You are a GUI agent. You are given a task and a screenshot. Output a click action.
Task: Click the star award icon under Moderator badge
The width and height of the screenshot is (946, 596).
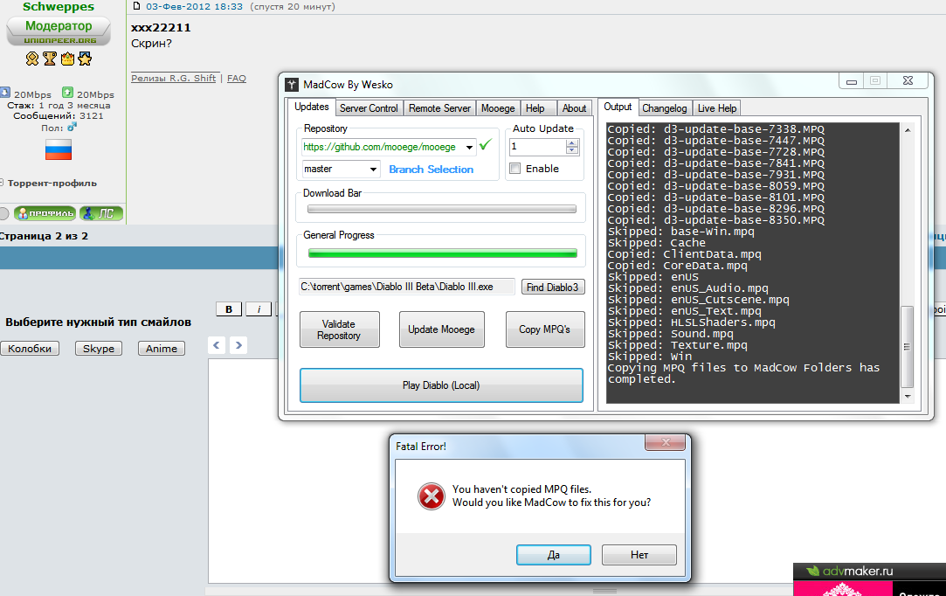click(85, 59)
